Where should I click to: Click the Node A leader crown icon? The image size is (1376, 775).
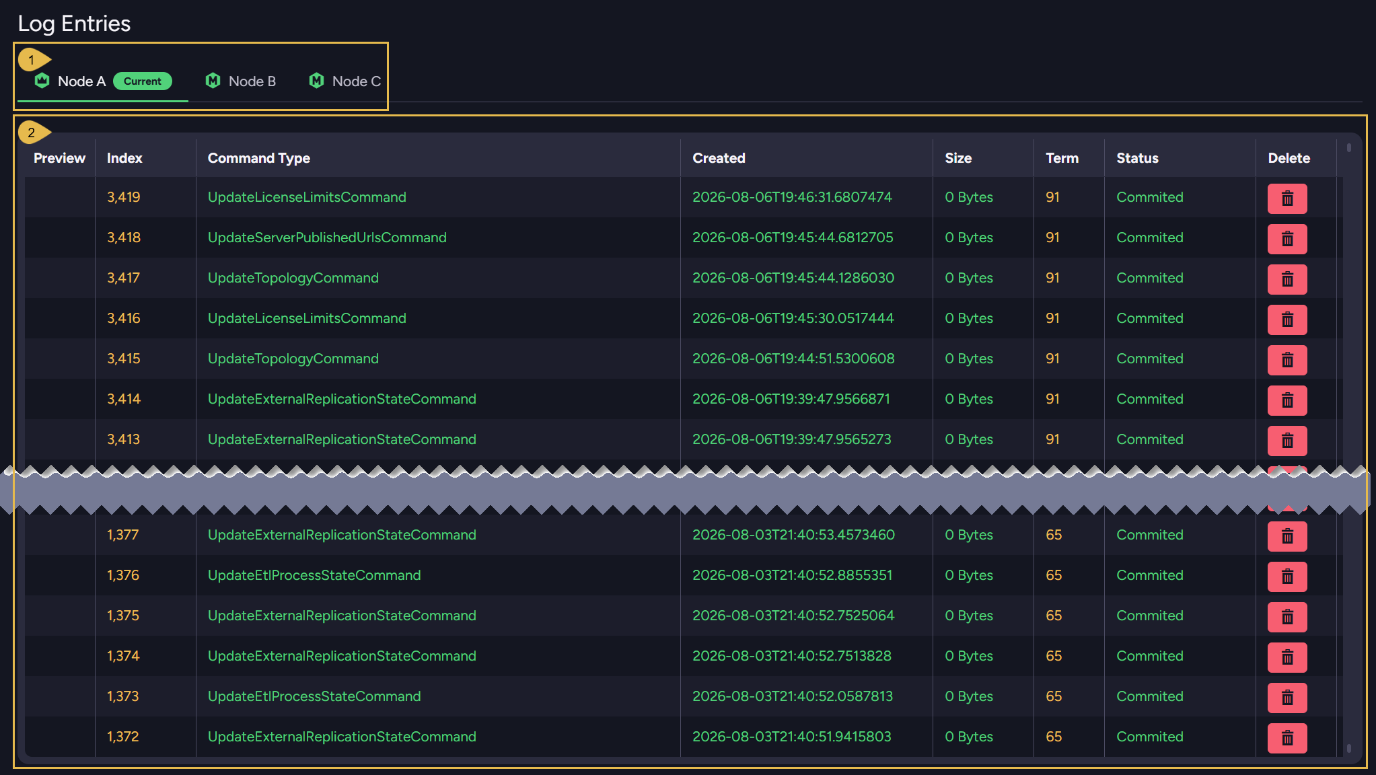[42, 81]
